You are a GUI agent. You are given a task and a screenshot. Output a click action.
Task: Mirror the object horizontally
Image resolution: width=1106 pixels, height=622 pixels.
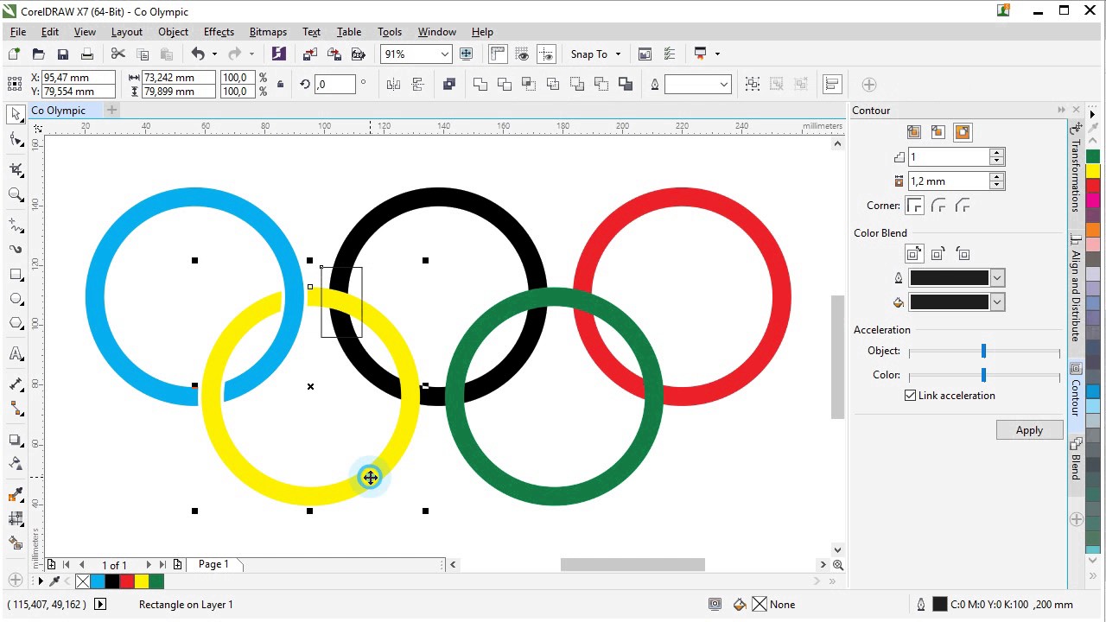click(x=394, y=84)
